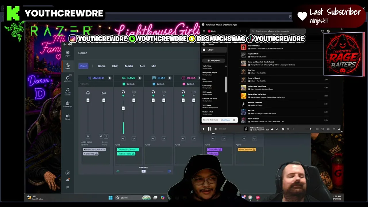
Task: Open 3D Aim Trainer in GG sidebar
Action: [x=68, y=91]
